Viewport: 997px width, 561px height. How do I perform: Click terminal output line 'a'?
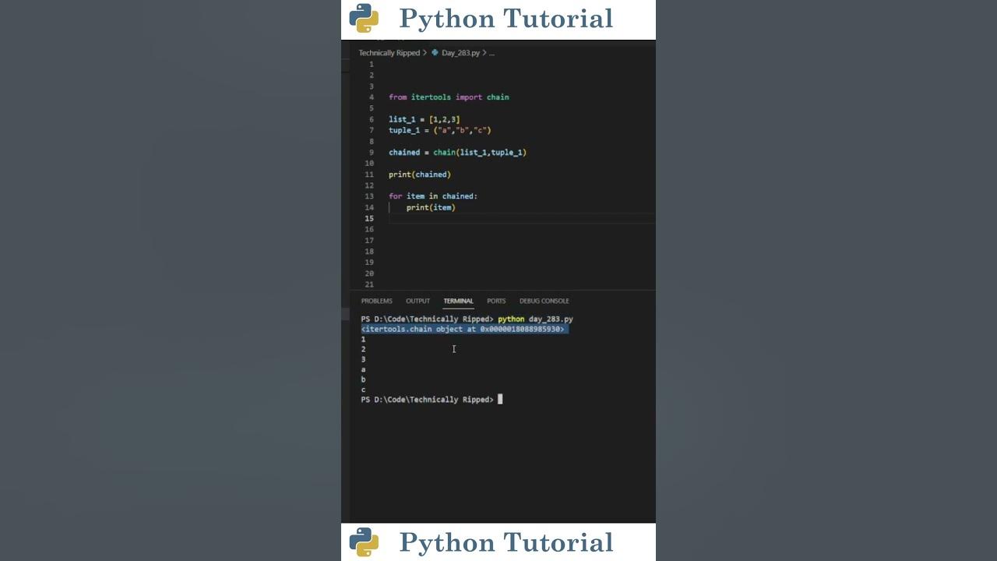pyautogui.click(x=363, y=370)
